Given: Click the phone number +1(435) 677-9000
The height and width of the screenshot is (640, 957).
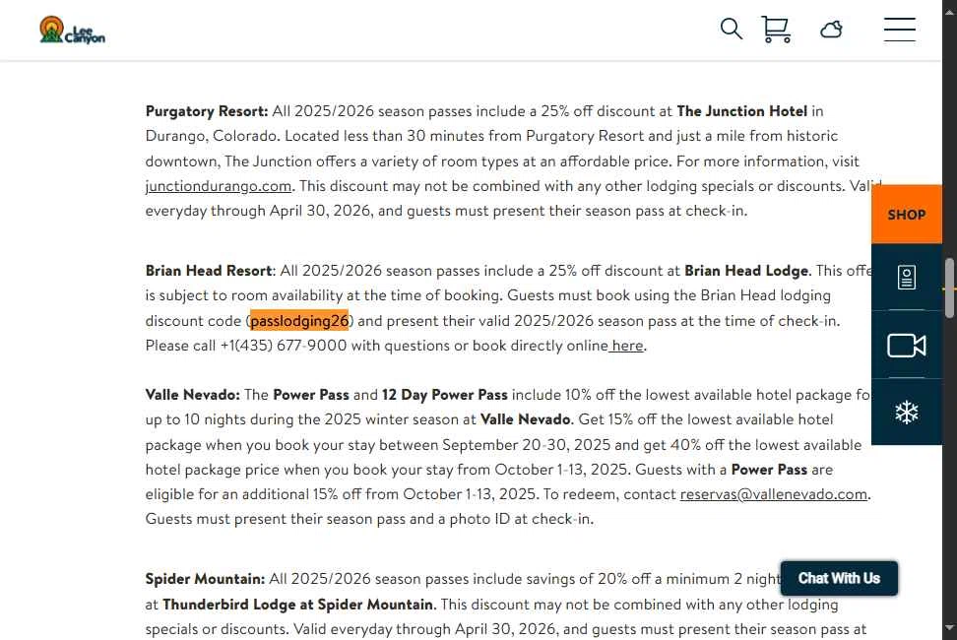Looking at the screenshot, I should click(284, 346).
